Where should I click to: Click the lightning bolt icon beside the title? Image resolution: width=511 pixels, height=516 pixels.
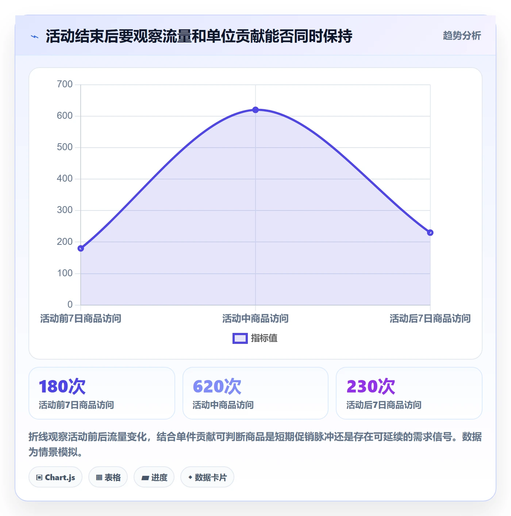pyautogui.click(x=35, y=37)
